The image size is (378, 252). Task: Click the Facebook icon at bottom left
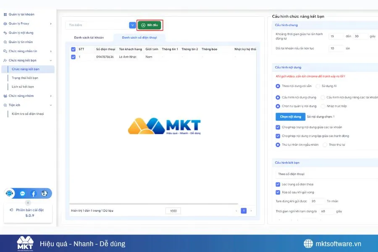(x=34, y=193)
